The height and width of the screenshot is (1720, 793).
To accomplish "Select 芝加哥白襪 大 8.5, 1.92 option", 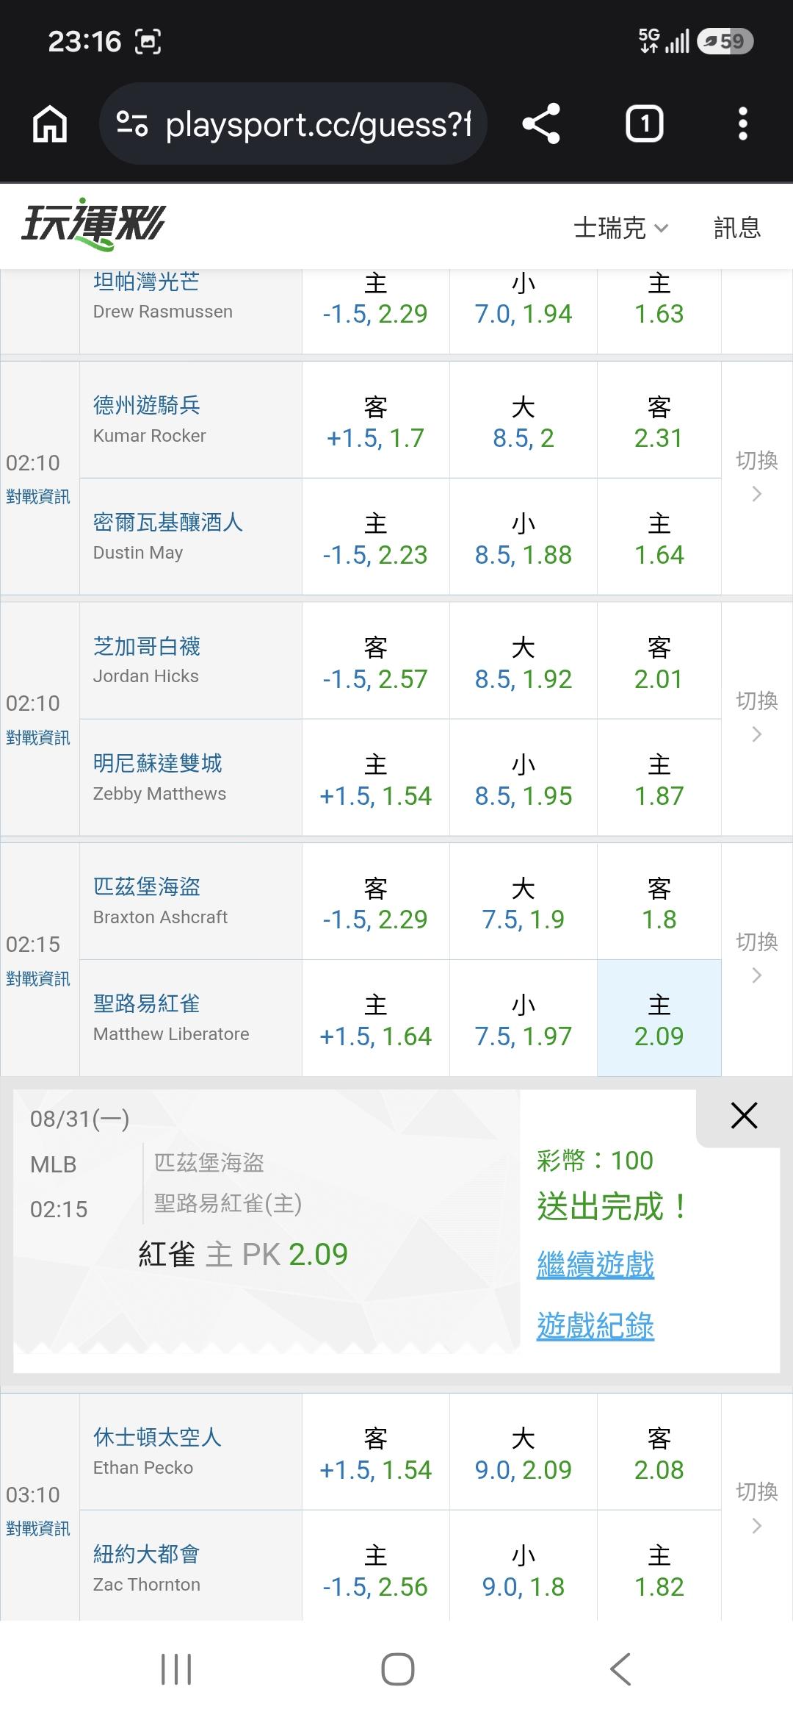I will click(524, 661).
